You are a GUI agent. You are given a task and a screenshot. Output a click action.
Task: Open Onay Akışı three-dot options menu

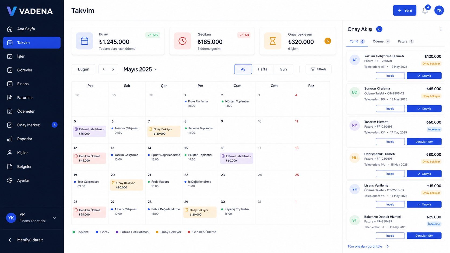[441, 29]
